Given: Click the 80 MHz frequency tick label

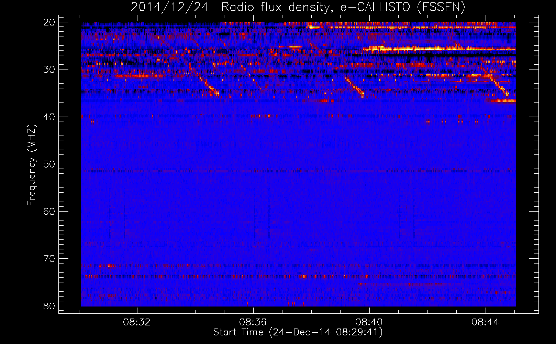Looking at the screenshot, I should [x=49, y=306].
